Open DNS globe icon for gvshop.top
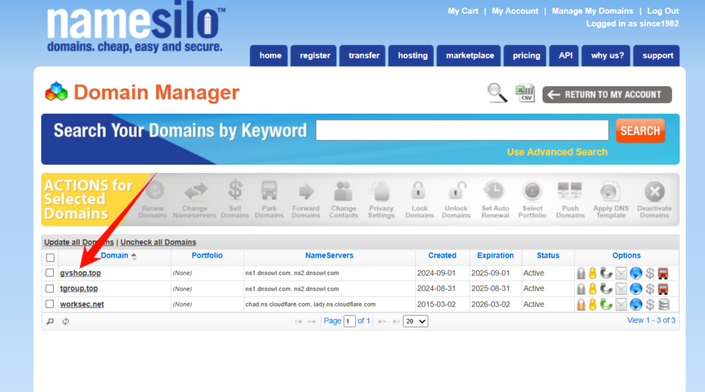The height and width of the screenshot is (392, 705). 635,274
